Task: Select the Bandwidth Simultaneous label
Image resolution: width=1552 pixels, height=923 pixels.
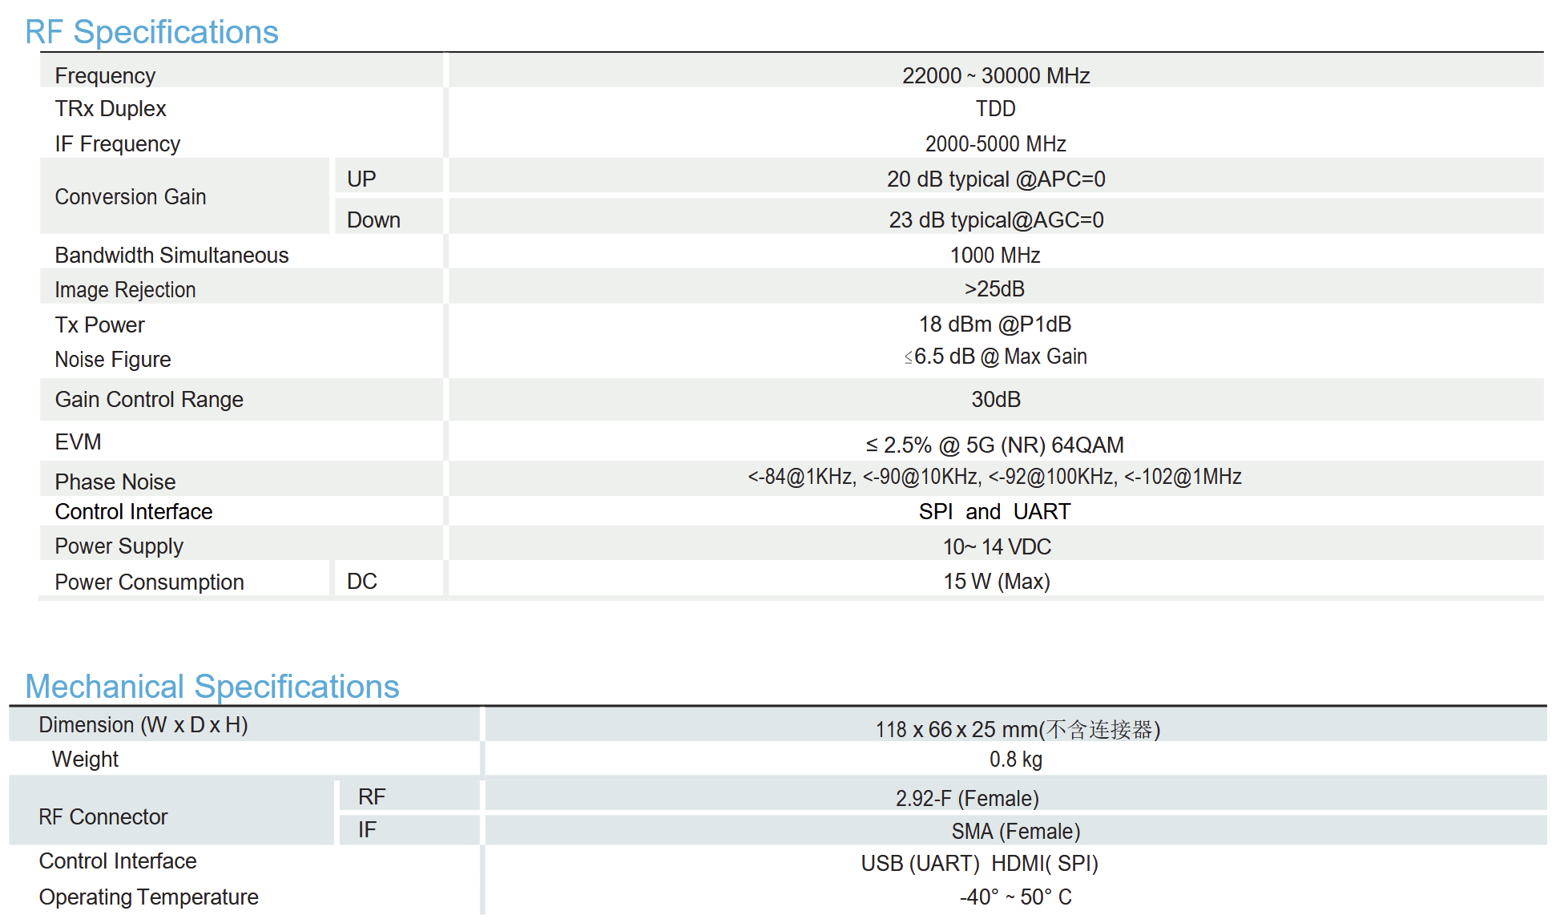Action: pos(171,255)
